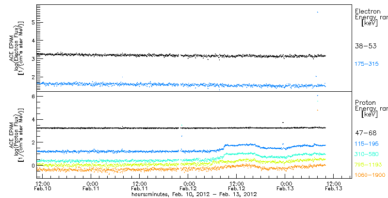Click the blue 175-315 electron energy label
The image size is (388, 198).
point(367,64)
